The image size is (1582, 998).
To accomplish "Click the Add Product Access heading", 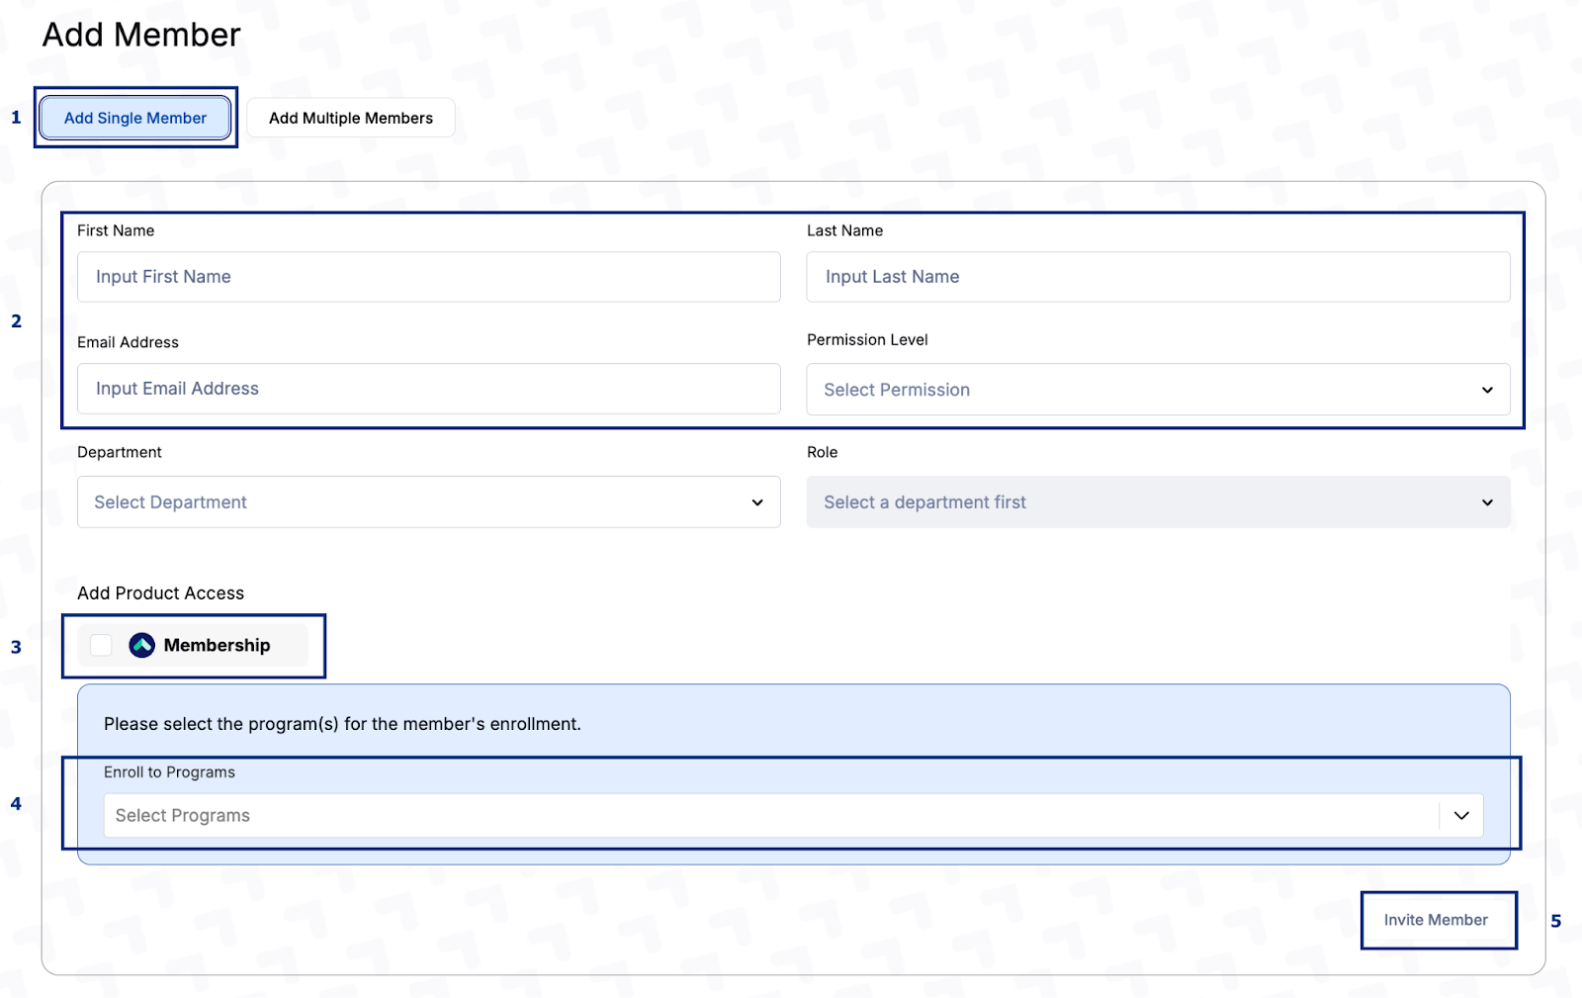I will coord(161,593).
